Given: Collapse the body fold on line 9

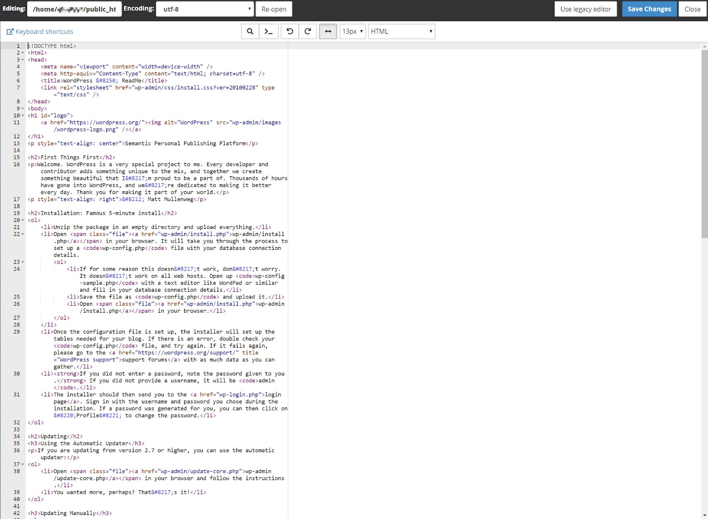Looking at the screenshot, I should click(x=23, y=109).
